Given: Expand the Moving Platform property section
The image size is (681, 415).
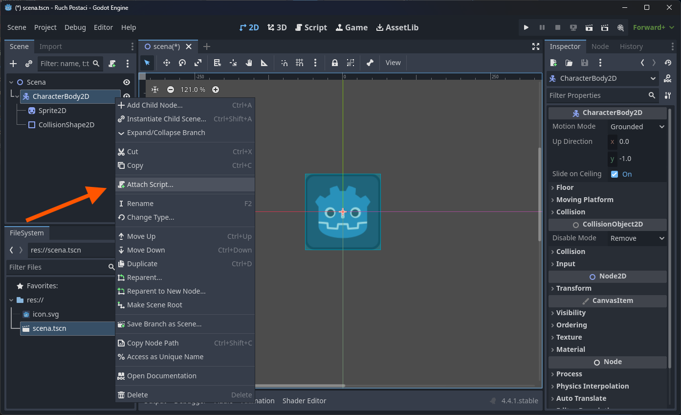Looking at the screenshot, I should [607, 200].
